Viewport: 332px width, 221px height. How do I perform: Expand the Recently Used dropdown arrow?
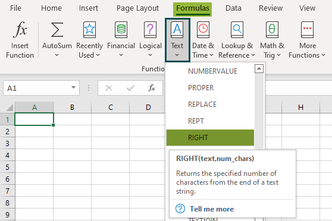(98, 55)
